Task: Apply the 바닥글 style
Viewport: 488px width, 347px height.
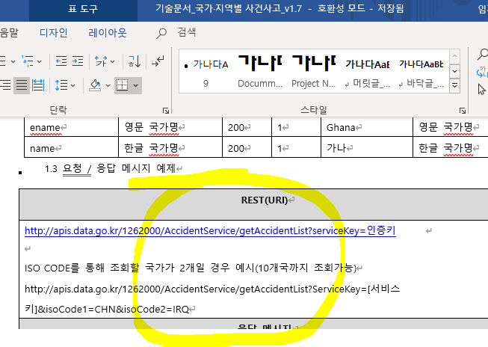Action: [x=421, y=71]
